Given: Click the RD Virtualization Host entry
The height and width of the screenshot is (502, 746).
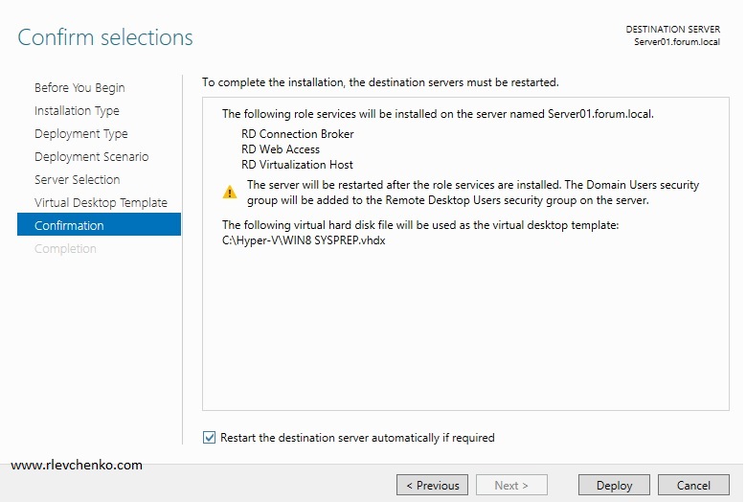Looking at the screenshot, I should [297, 165].
